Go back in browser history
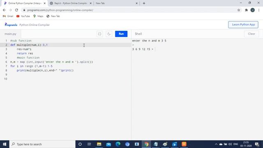The height and width of the screenshot is (148, 263). (x=4, y=10)
